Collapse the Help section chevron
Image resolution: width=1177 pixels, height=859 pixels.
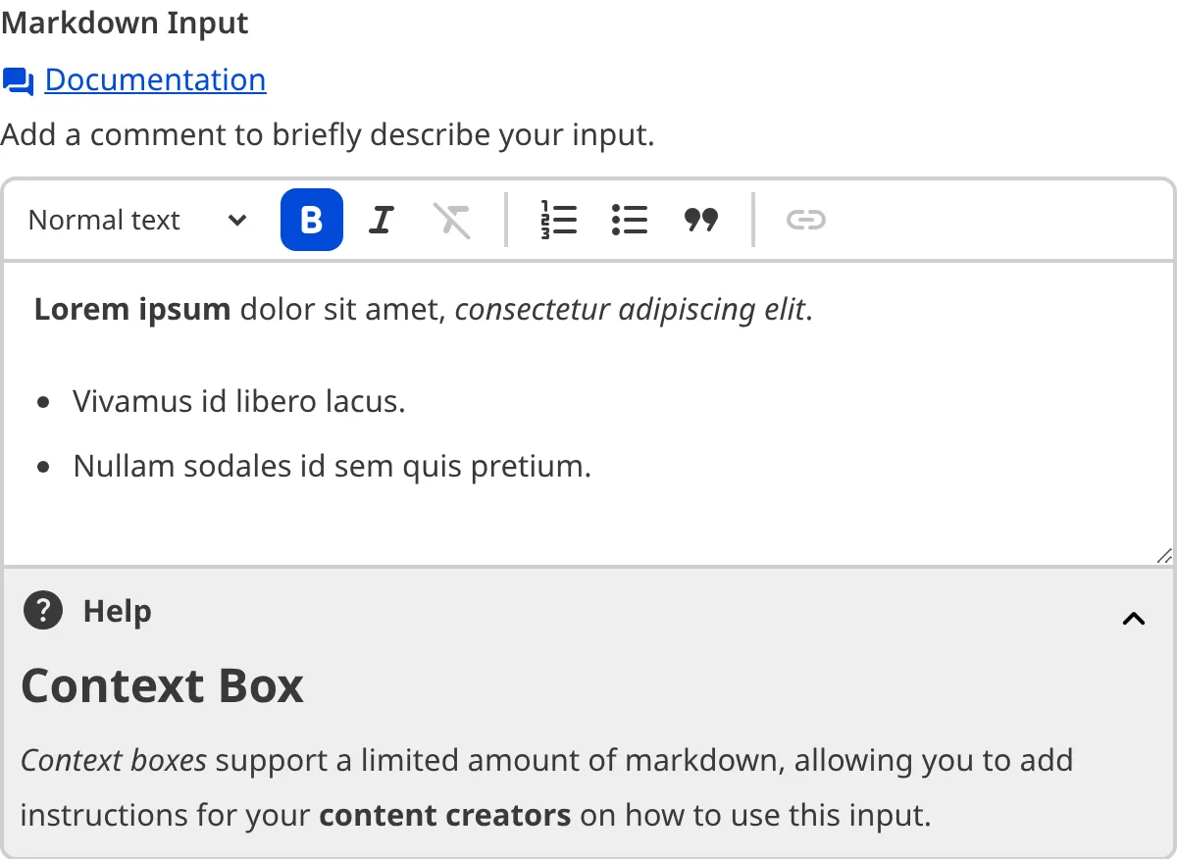1134,618
